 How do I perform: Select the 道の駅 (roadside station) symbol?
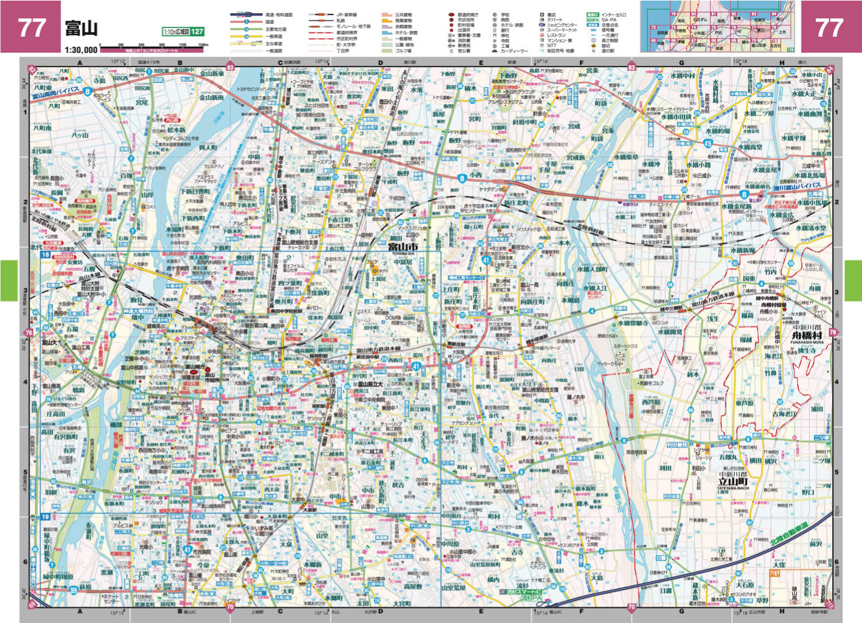(592, 50)
